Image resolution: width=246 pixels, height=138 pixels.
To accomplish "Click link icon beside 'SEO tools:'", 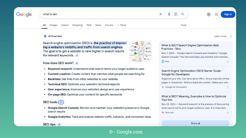I will click(61, 102).
